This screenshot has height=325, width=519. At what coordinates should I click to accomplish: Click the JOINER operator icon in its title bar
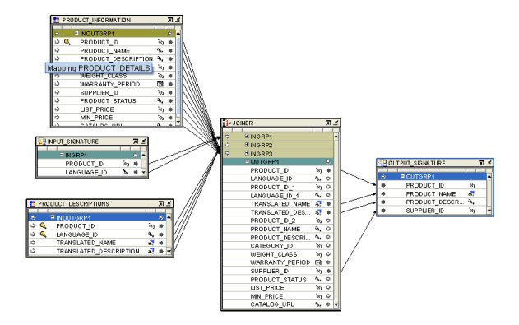(227, 123)
